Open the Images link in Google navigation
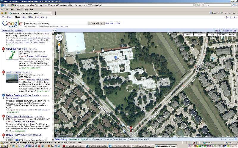 click(x=10, y=17)
